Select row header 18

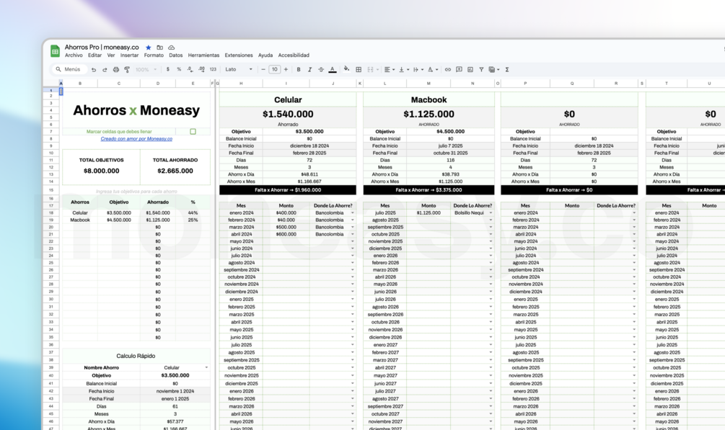coord(51,213)
